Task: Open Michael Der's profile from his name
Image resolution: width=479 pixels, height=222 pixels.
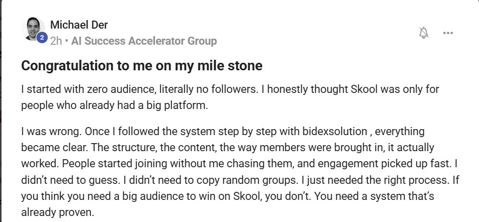Action: point(79,25)
